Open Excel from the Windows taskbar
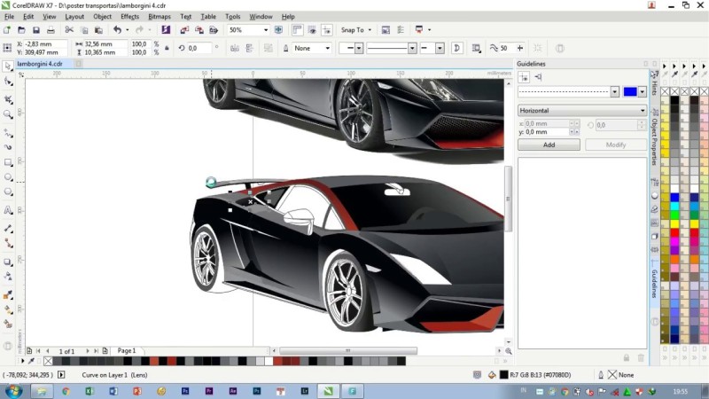This screenshot has width=709, height=399. point(90,391)
